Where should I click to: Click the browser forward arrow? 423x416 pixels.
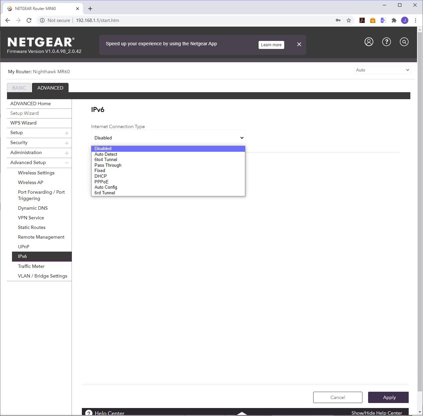click(x=18, y=20)
